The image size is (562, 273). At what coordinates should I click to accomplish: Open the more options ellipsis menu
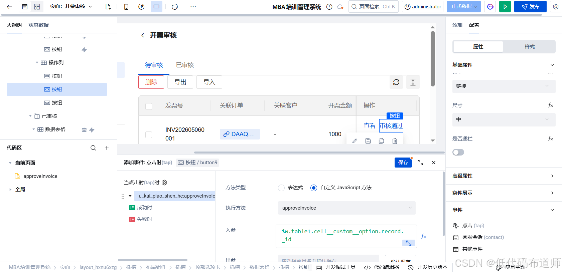point(193,7)
